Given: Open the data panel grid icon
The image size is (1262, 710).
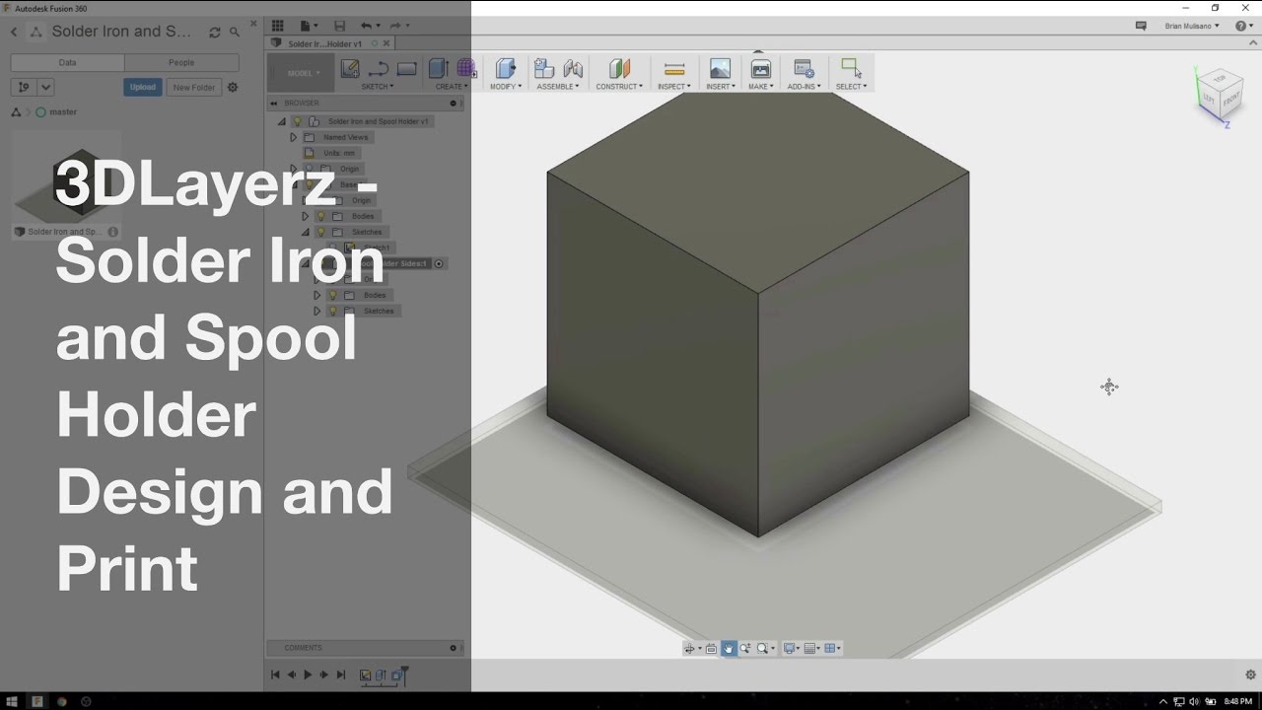Looking at the screenshot, I should pos(278,26).
